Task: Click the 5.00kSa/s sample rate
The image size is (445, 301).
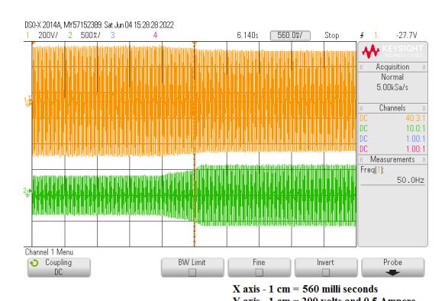Action: click(x=392, y=88)
